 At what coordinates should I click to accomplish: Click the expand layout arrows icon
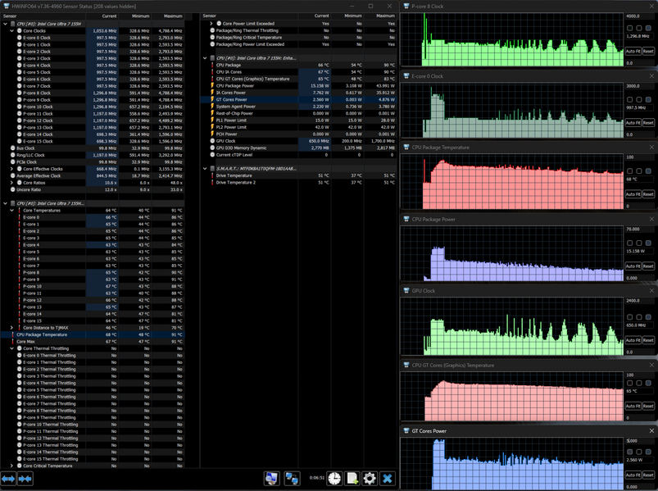[x=9, y=479]
